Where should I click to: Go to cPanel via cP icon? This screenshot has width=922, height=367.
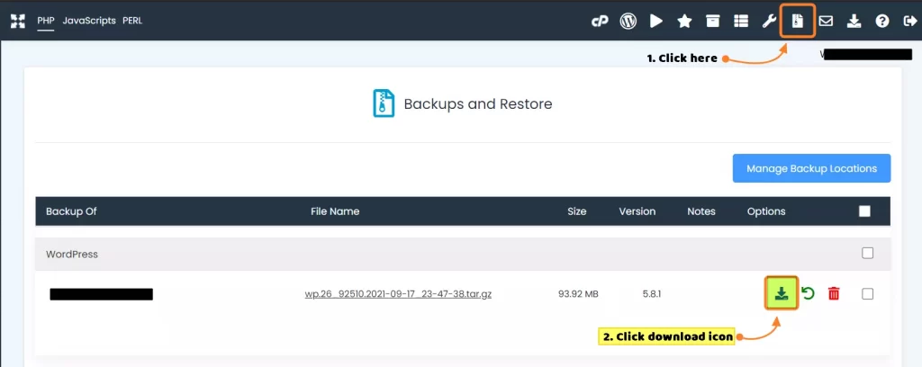point(600,22)
